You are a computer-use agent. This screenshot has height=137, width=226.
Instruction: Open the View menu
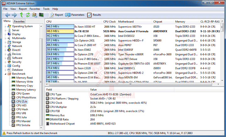pos(13,9)
